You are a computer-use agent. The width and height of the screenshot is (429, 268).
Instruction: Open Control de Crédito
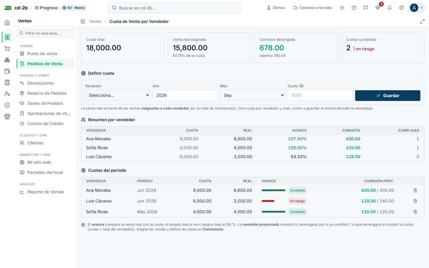point(45,124)
